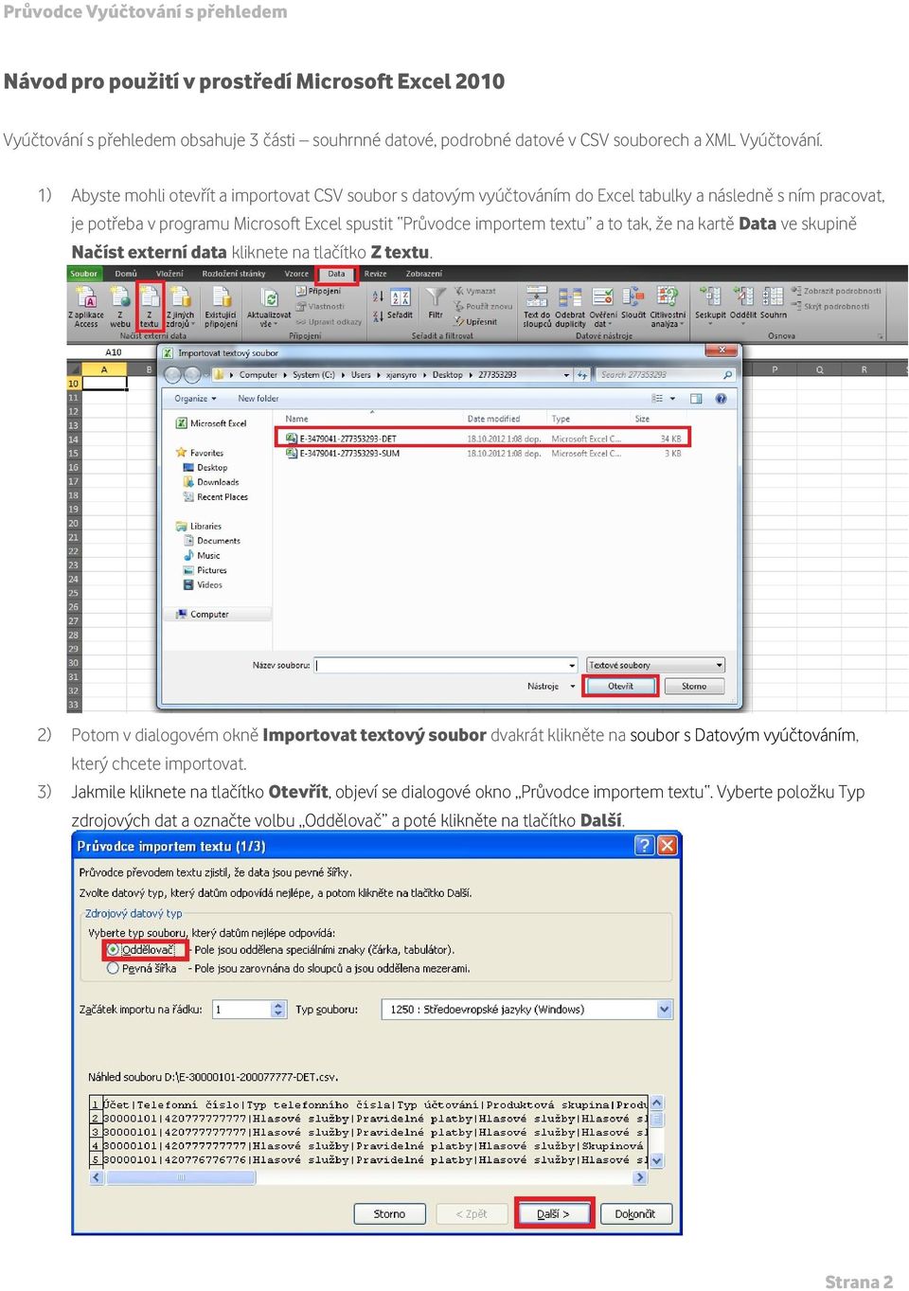This screenshot has height=1291, width=909.
Task: Open the 'Název souboru' filename dropdown arrow
Action: click(572, 665)
